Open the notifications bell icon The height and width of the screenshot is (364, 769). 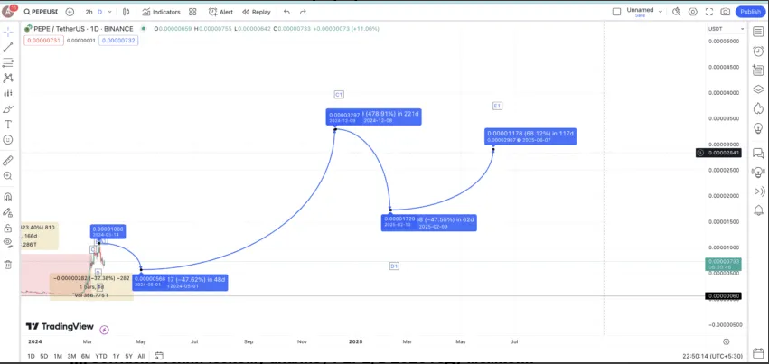pos(758,210)
